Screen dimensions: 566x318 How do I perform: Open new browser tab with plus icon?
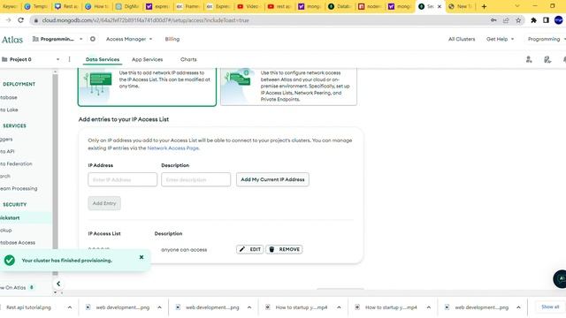click(484, 6)
